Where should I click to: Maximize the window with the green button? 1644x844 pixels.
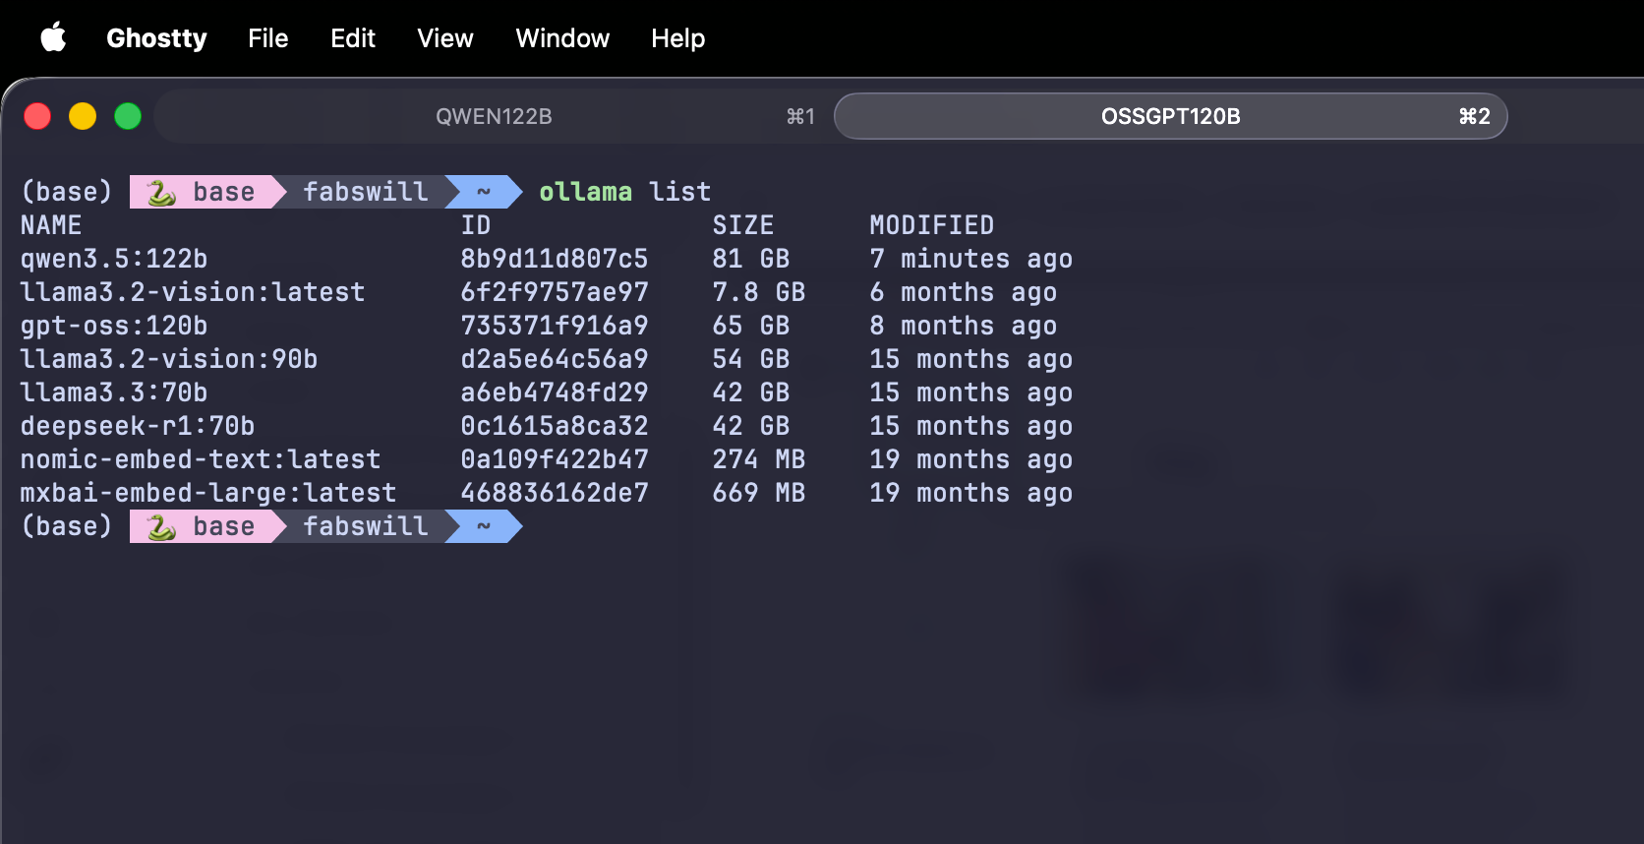point(128,116)
